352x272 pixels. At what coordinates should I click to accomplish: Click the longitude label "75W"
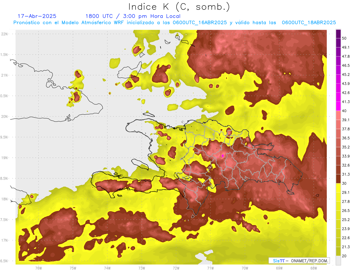(73, 268)
